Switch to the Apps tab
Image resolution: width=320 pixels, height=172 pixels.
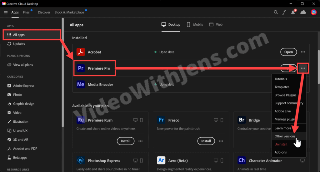point(15,12)
